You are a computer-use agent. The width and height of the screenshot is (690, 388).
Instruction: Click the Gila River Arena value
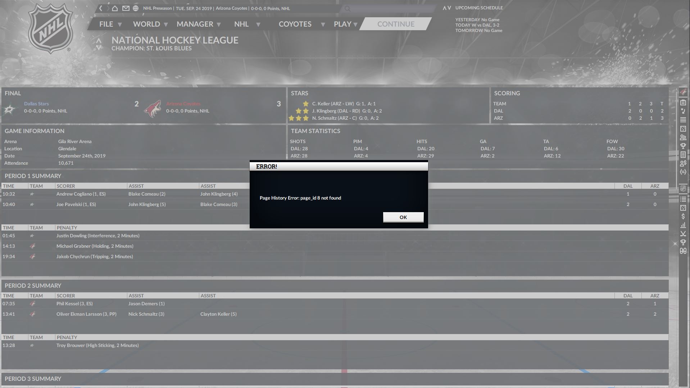(x=75, y=141)
